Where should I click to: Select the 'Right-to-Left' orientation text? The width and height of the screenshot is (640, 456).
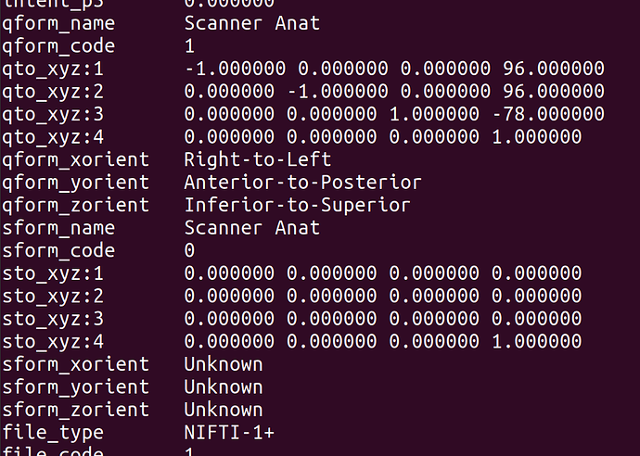point(258,159)
